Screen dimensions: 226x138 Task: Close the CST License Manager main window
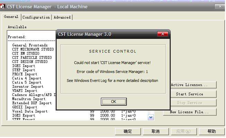(220, 7)
